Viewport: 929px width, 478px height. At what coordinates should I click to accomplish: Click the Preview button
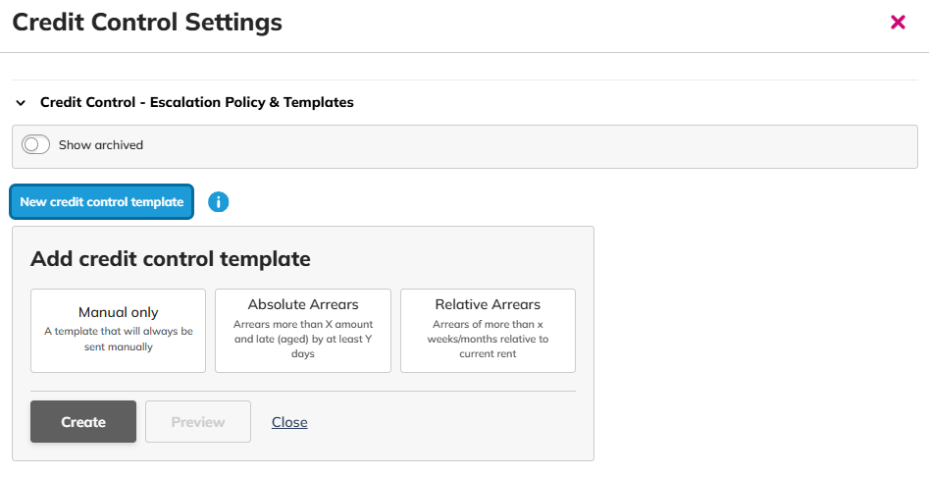(198, 422)
